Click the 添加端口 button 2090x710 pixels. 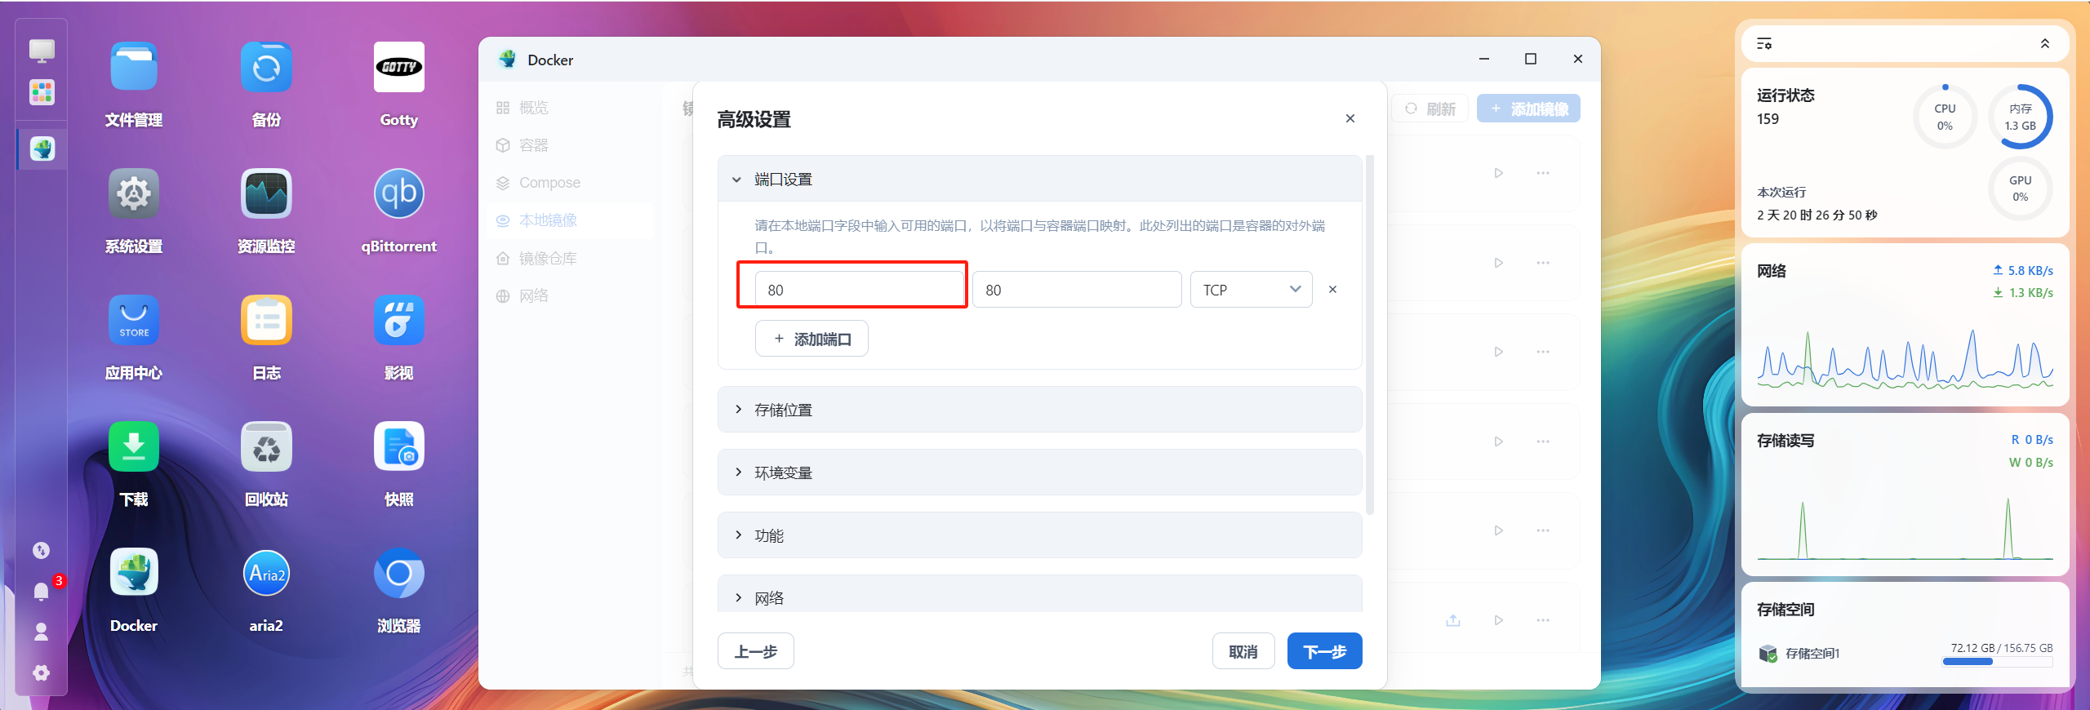812,339
